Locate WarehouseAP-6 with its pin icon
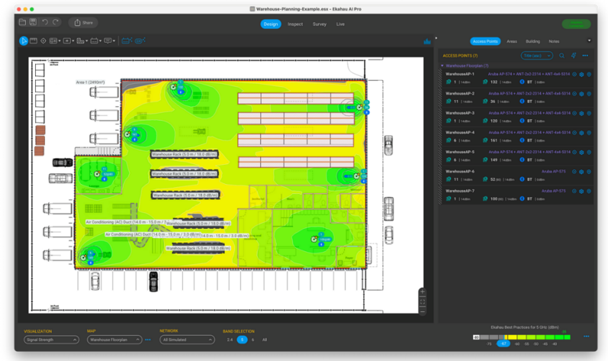608x361 pixels. click(589, 172)
